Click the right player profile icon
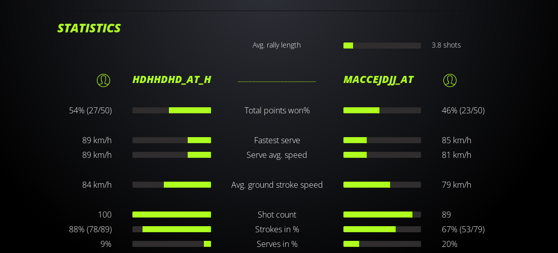This screenshot has width=558, height=253. point(450,80)
